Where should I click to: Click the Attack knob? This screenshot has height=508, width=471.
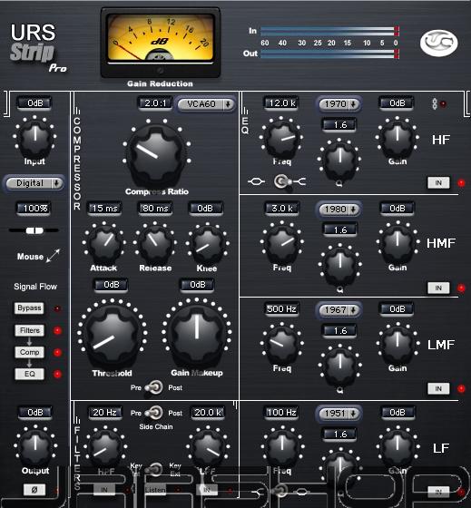click(x=104, y=243)
